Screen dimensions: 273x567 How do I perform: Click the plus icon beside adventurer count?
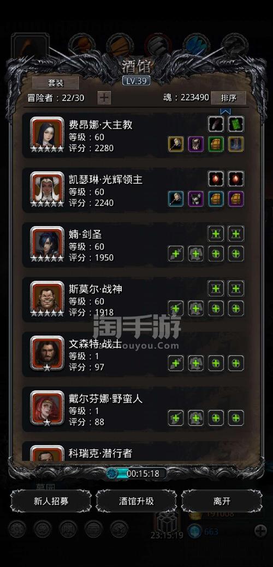(104, 98)
